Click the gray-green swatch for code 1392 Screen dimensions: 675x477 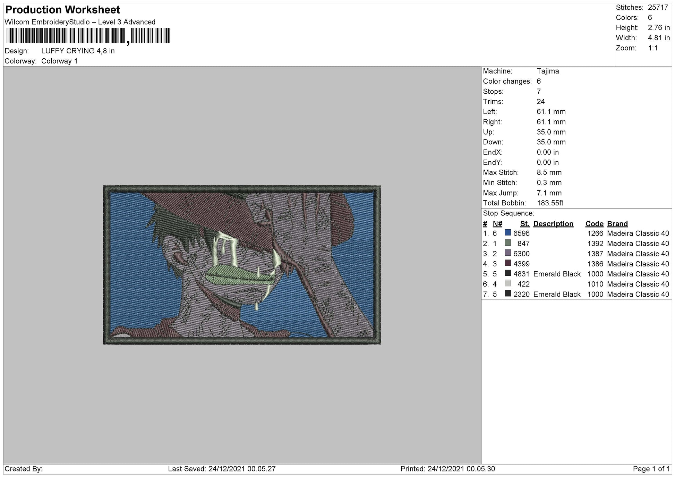(x=508, y=243)
